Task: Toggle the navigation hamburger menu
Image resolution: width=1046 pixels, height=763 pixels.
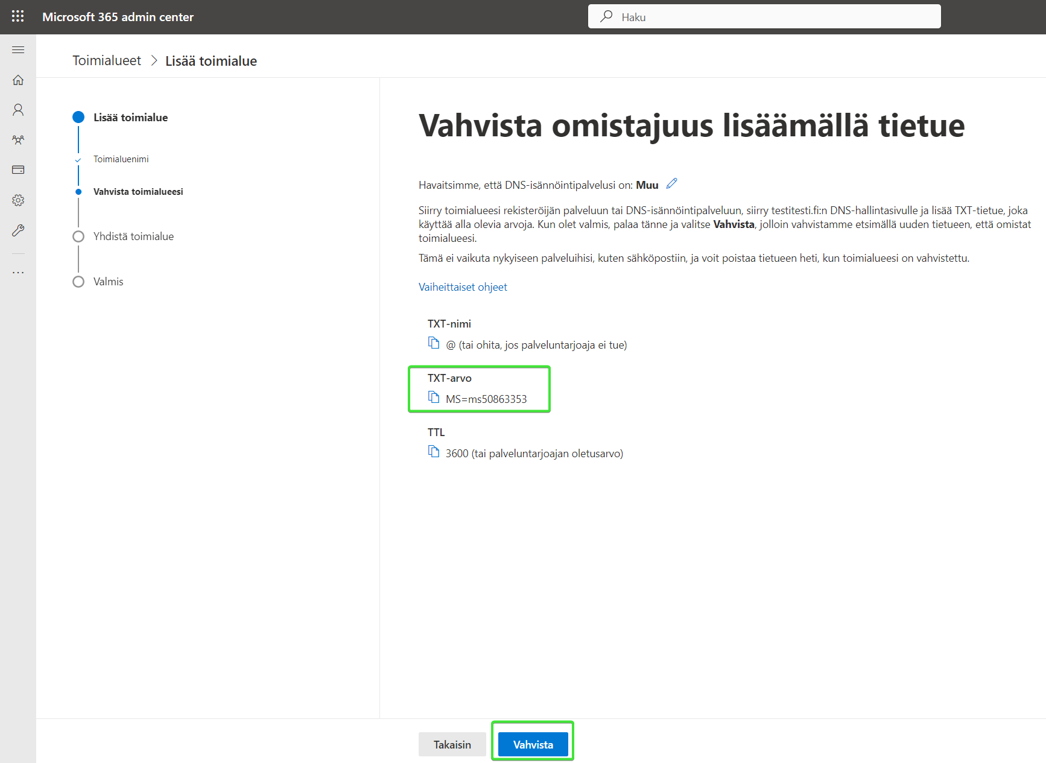Action: click(x=18, y=49)
